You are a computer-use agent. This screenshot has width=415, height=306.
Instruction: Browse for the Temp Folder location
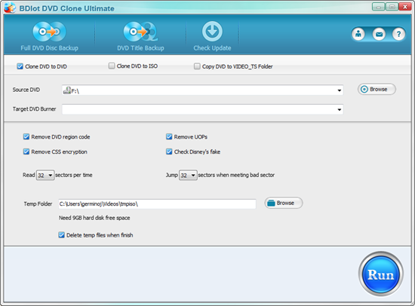pos(284,203)
